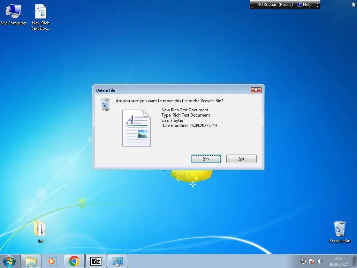Click RU Russian language indicator
The height and width of the screenshot is (268, 357).
tap(275, 5)
